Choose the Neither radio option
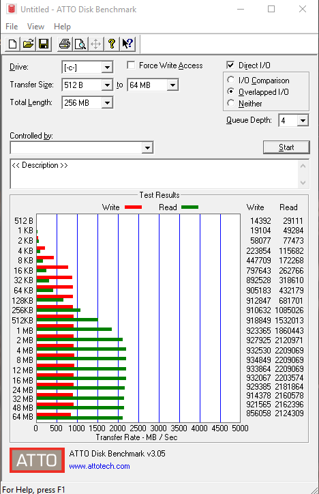 click(230, 103)
